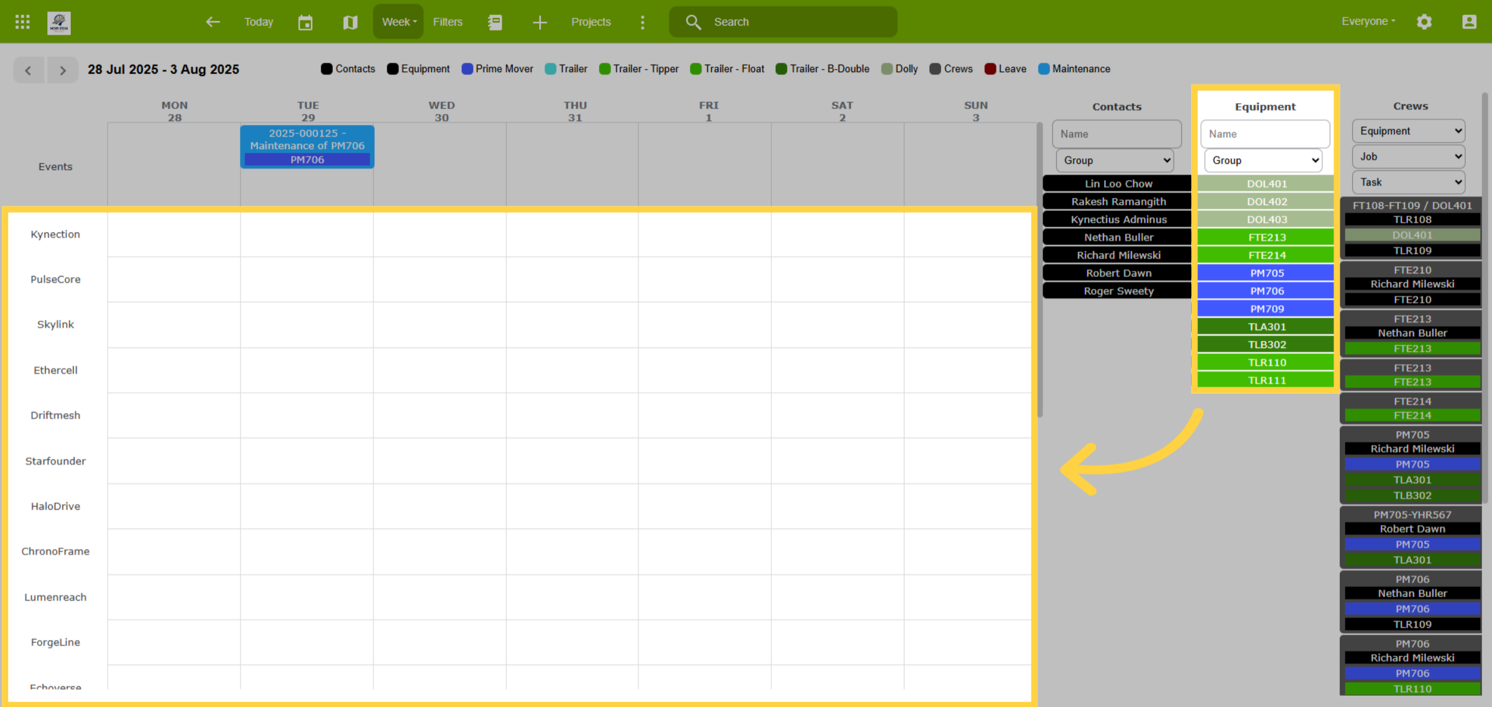Select FTE214 in Equipment list
The height and width of the screenshot is (707, 1492).
[x=1266, y=255]
